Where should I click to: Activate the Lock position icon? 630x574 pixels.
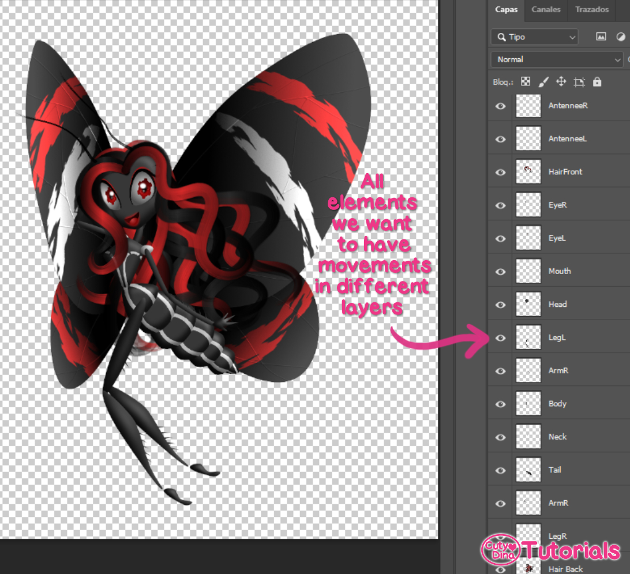click(561, 81)
